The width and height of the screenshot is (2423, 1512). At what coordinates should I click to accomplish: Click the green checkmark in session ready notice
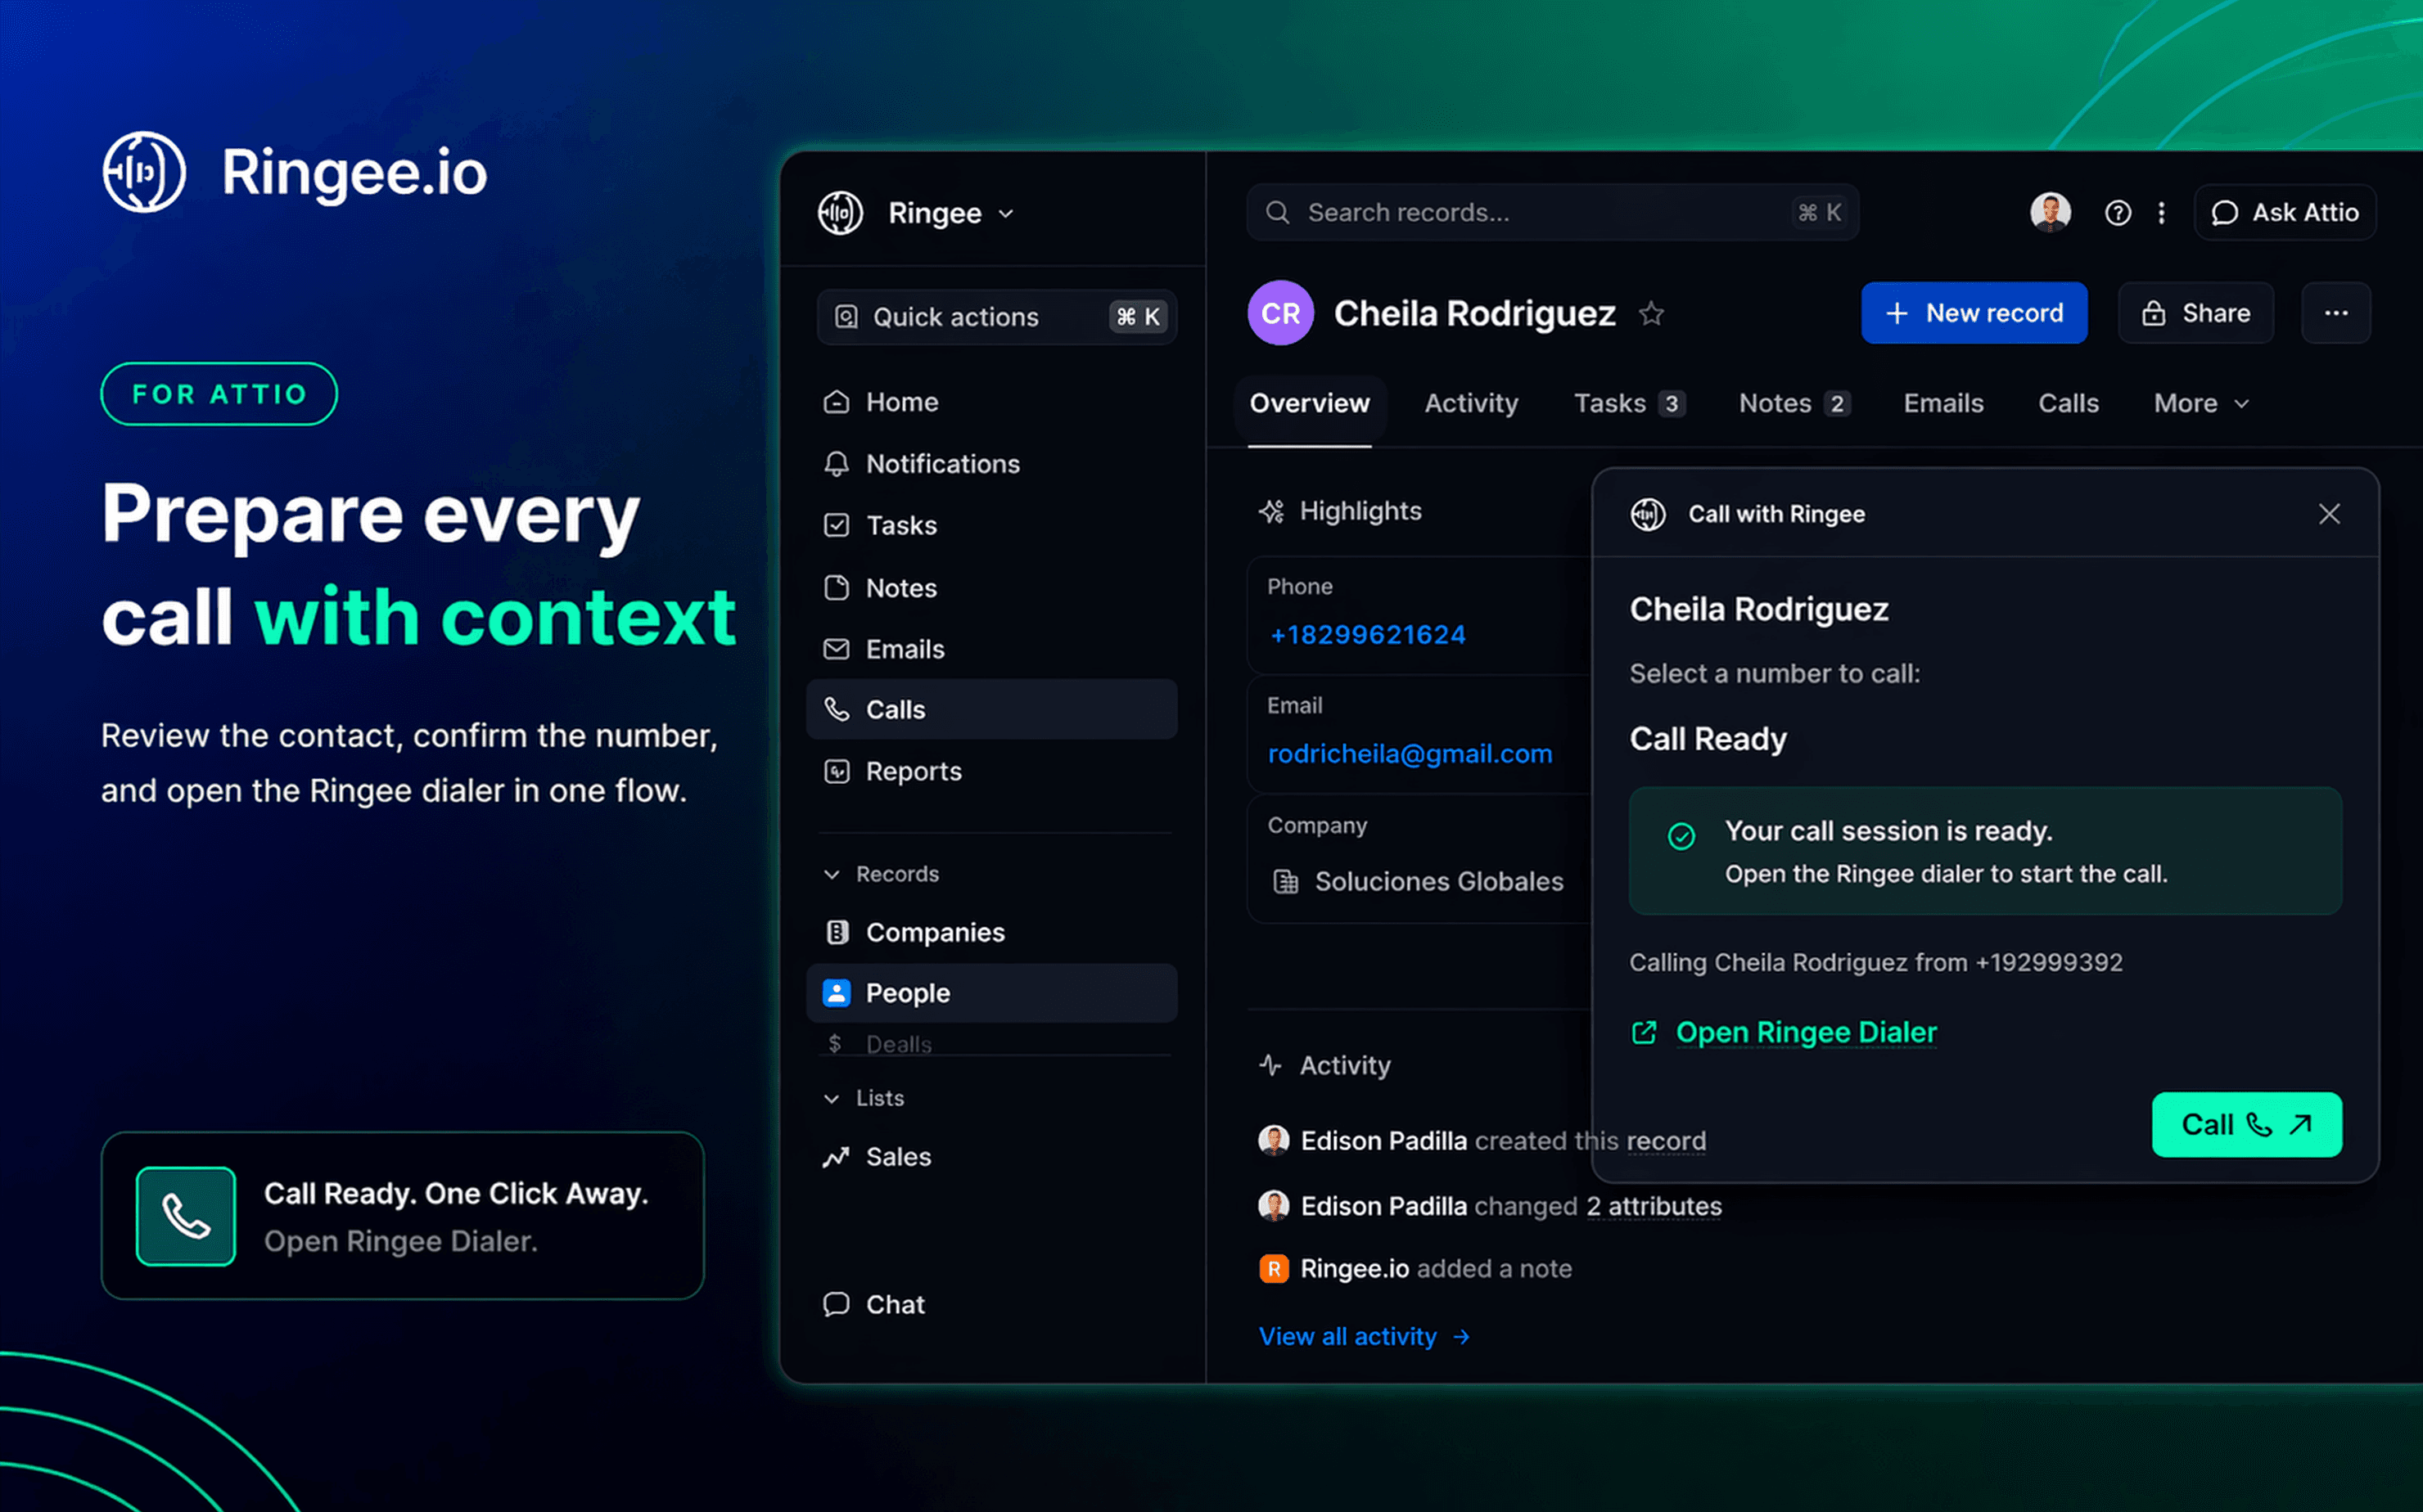point(1681,836)
